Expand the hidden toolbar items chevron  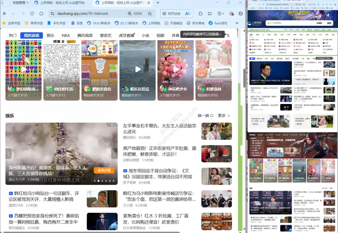tap(4, 13)
